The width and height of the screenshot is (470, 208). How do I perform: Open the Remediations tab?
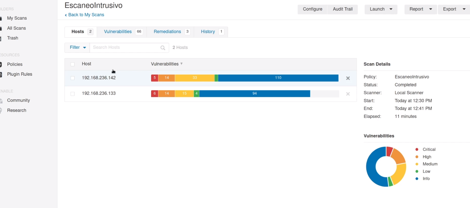coord(167,32)
